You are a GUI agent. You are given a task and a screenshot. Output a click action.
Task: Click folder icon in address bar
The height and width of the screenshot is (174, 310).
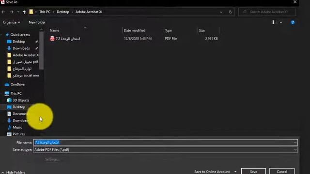click(31, 12)
